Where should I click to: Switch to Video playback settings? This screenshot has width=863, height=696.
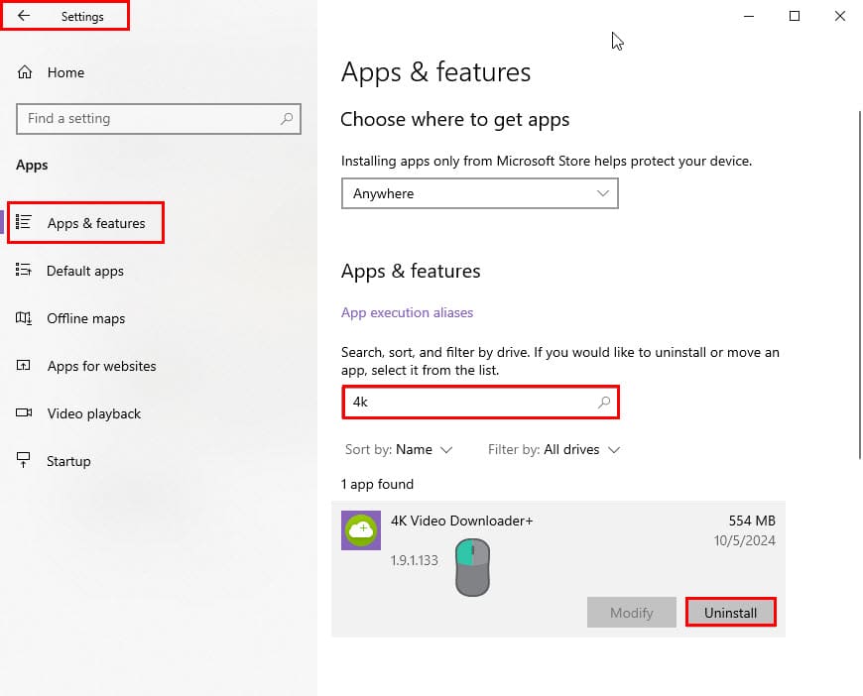tap(93, 413)
